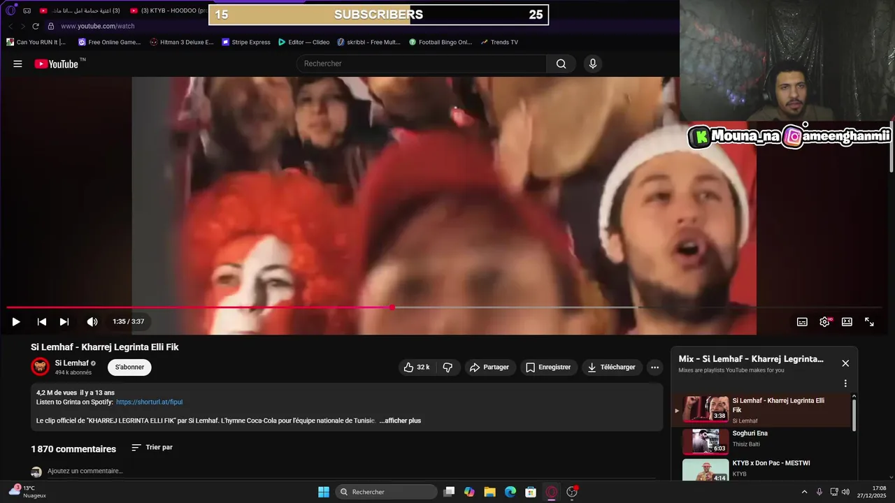Viewport: 895px width, 503px height.
Task: Skip to the next video
Action: [64, 321]
